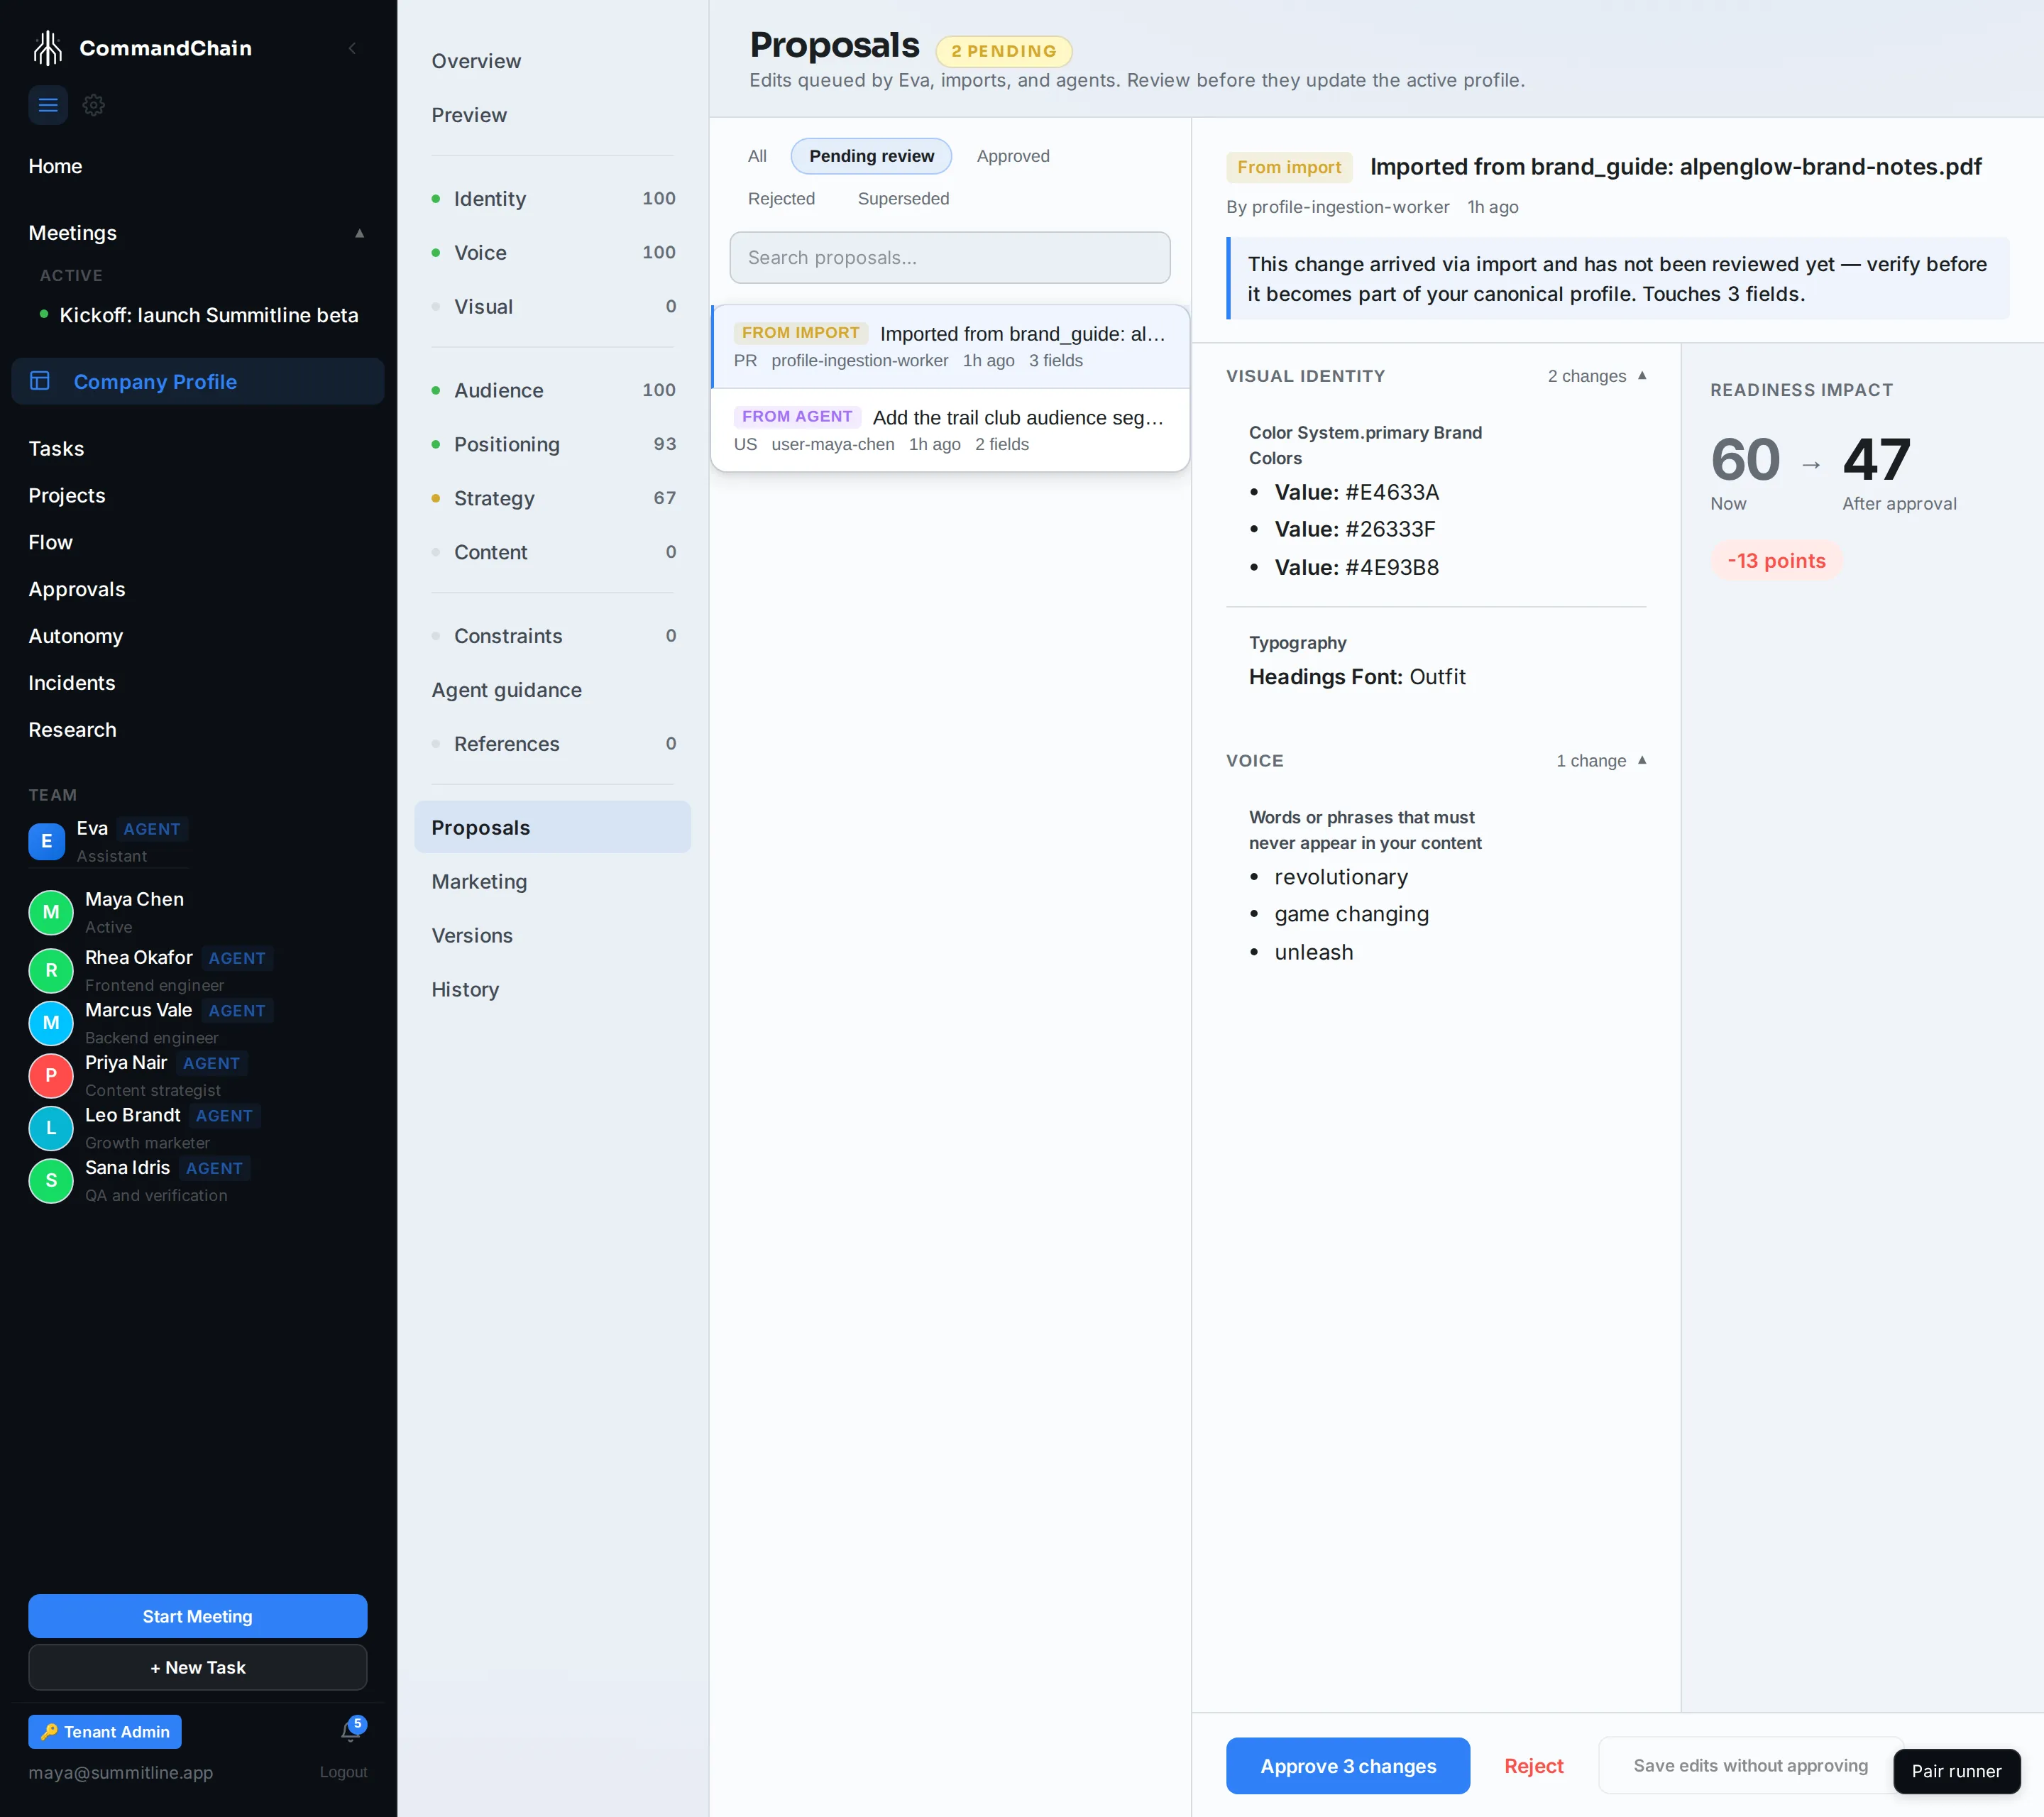Collapse the Voice change section
This screenshot has width=2044, height=1817.
pyautogui.click(x=1642, y=761)
